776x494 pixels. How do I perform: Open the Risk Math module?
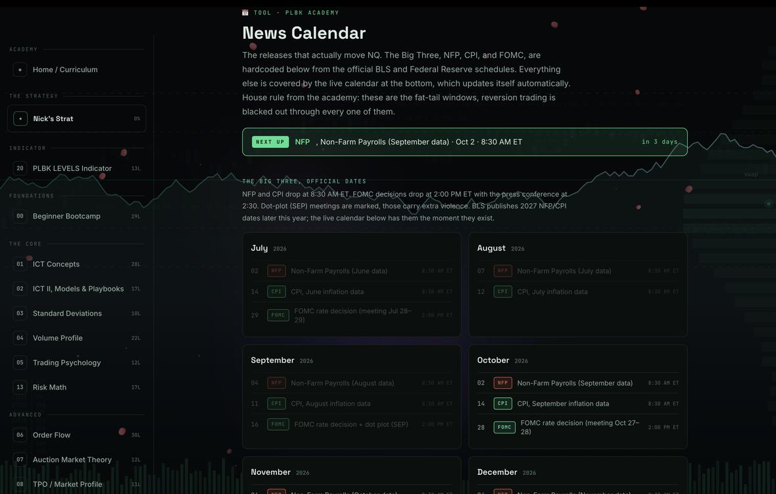click(77, 387)
